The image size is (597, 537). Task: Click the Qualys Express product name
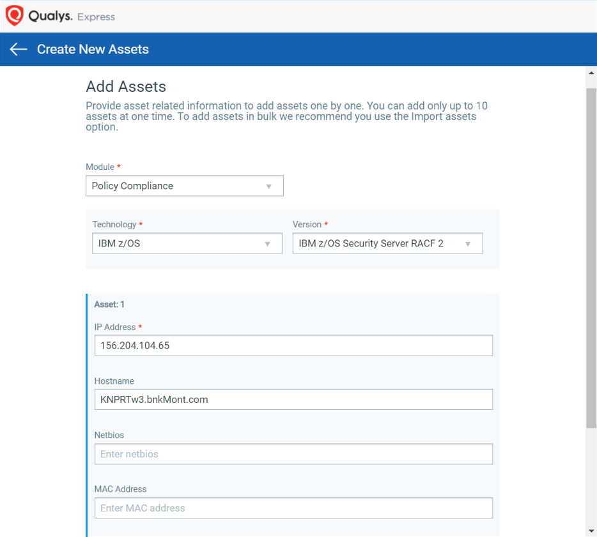tap(72, 17)
